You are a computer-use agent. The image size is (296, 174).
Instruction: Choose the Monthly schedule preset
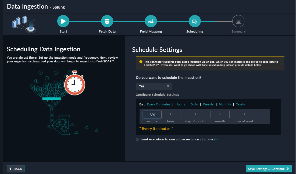[225, 104]
